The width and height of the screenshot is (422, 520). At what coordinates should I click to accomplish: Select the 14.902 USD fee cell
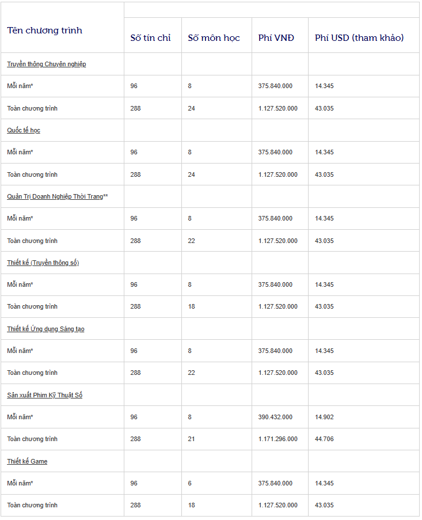point(324,417)
